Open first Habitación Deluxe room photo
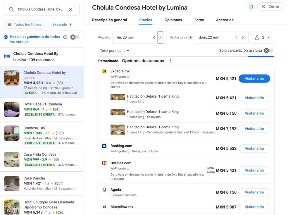The image size is (288, 215). coord(118,97)
